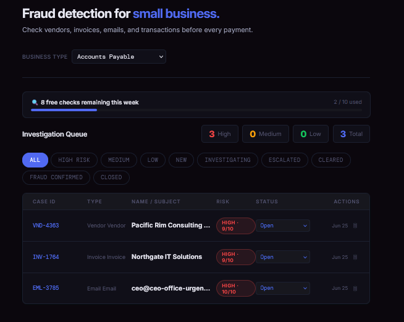Click the 3 Total counter card
Viewport: 404px width, 322px height.
pyautogui.click(x=351, y=133)
